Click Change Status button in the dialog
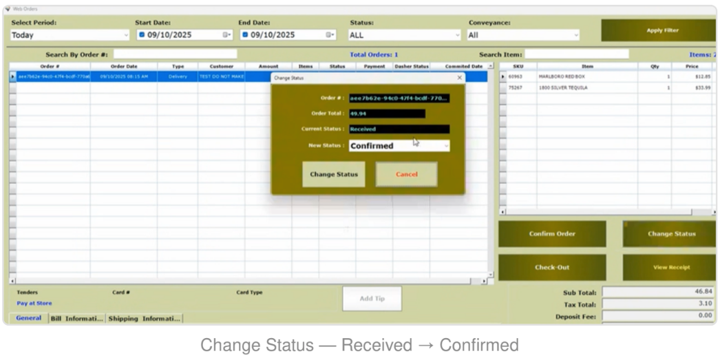This screenshot has width=720, height=358. (x=334, y=174)
